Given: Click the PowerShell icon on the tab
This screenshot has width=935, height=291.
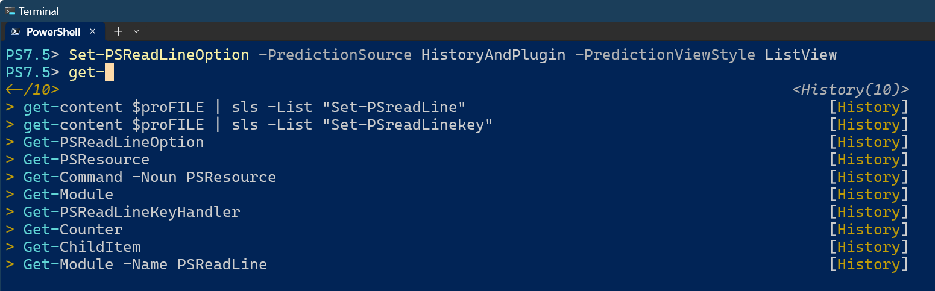Looking at the screenshot, I should [16, 31].
